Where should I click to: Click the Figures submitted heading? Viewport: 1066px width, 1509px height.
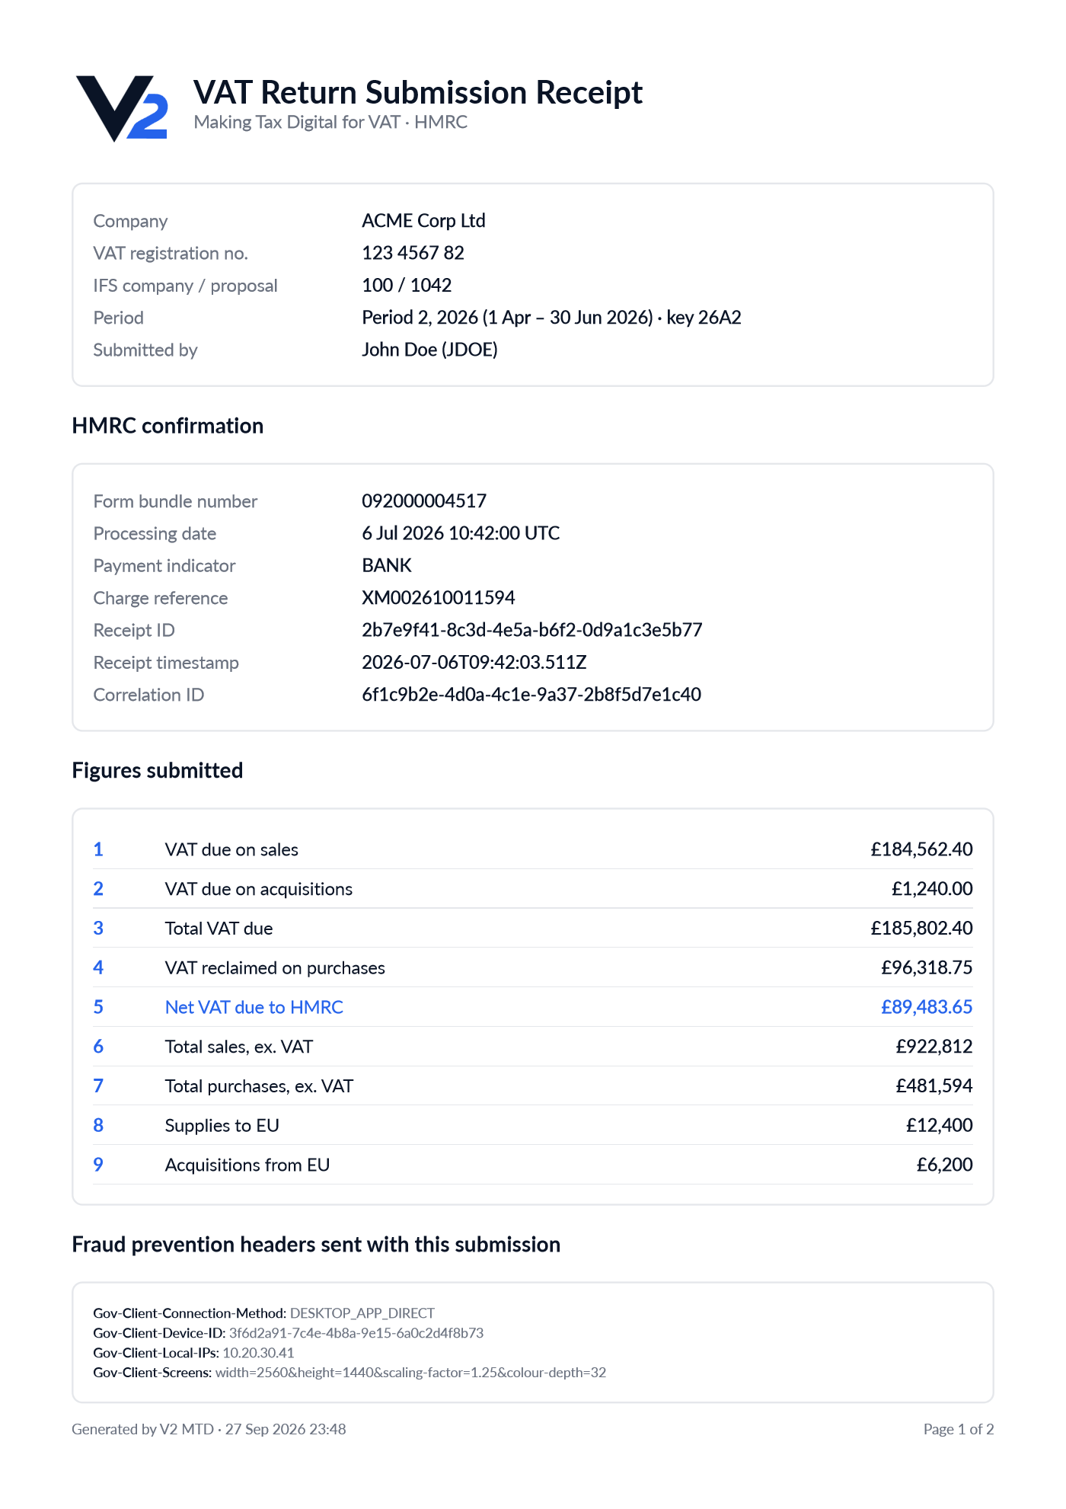coord(158,770)
